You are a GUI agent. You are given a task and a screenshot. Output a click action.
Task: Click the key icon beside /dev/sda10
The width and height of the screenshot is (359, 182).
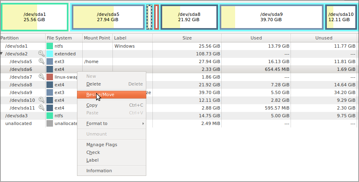[41, 100]
